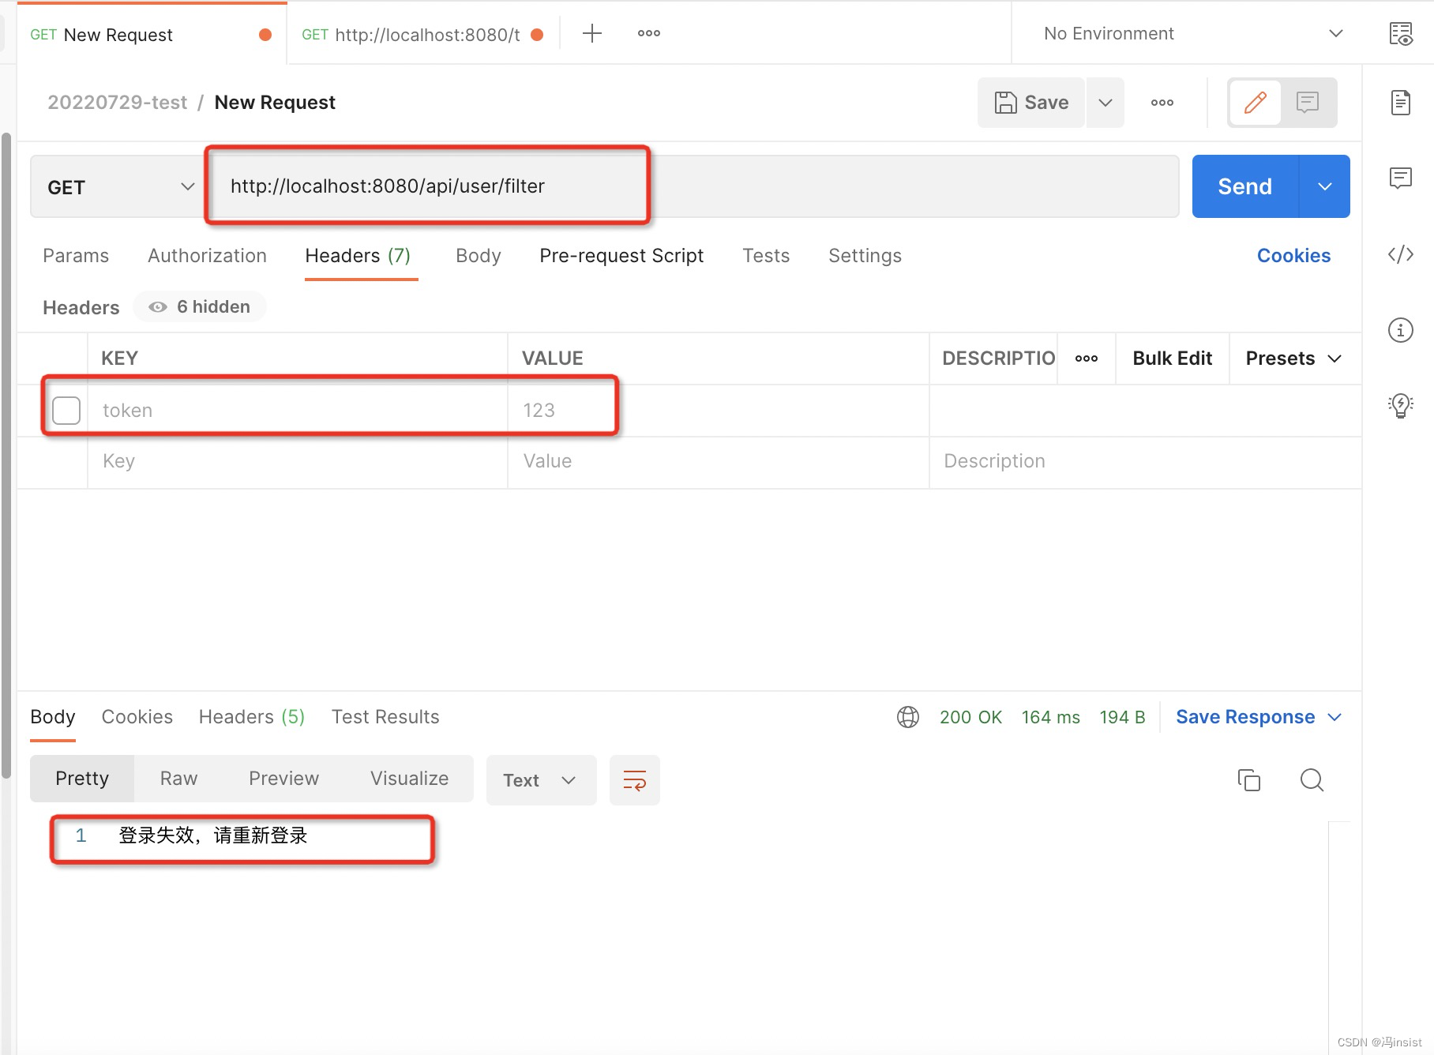Screen dimensions: 1434x1055
Task: Add a new request tab
Action: (x=591, y=33)
